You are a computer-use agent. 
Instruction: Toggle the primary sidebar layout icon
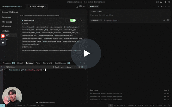pyautogui.click(x=158, y=2)
